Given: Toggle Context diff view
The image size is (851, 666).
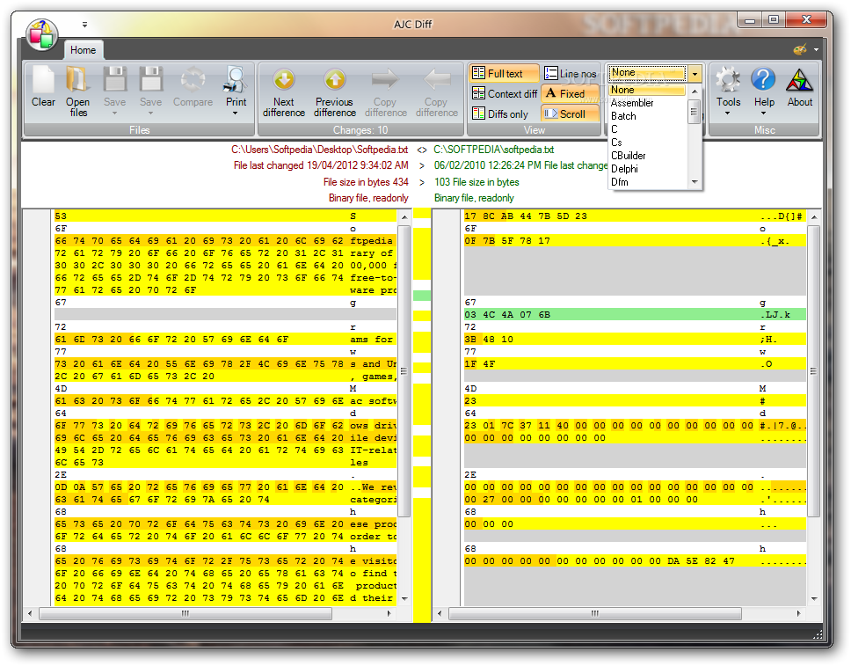Looking at the screenshot, I should click(505, 93).
